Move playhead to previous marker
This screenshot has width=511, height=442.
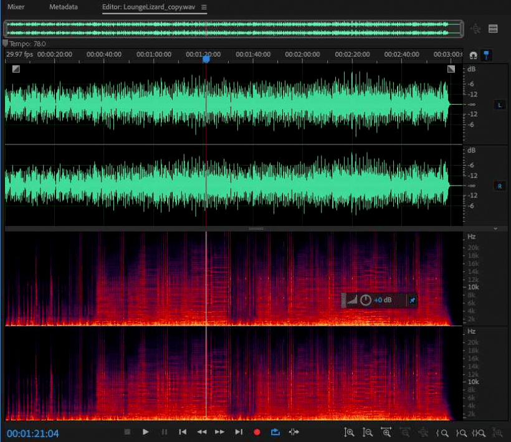tap(183, 432)
